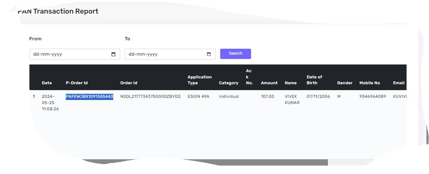Click the Category column header

click(229, 83)
